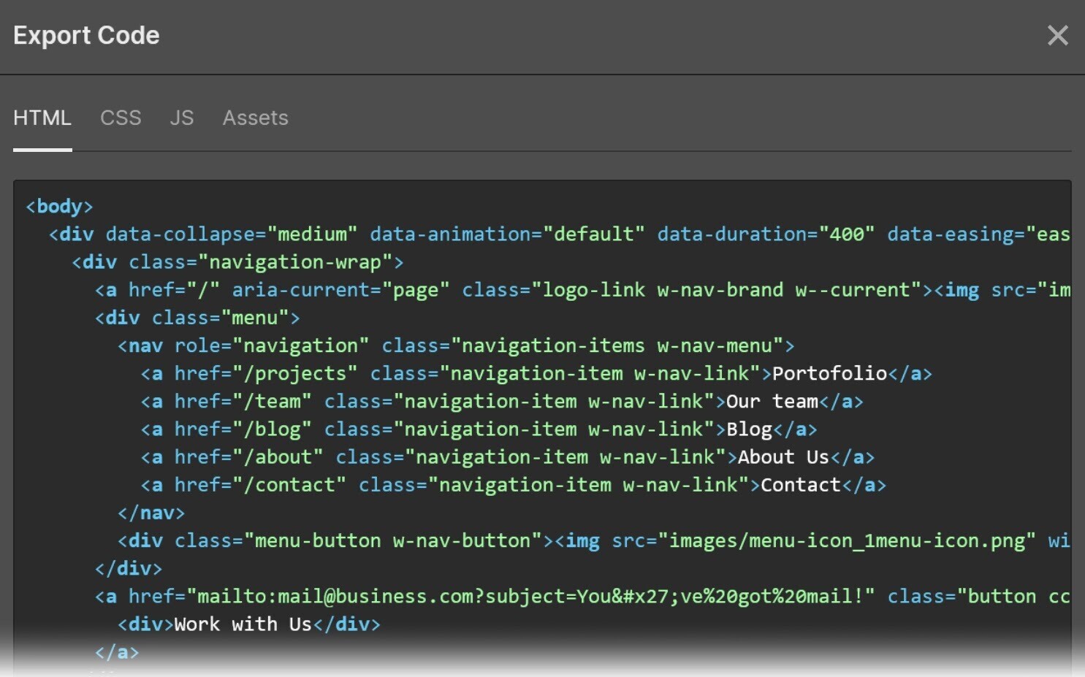1085x677 pixels.
Task: Click the Work with Us div text
Action: [x=243, y=624]
